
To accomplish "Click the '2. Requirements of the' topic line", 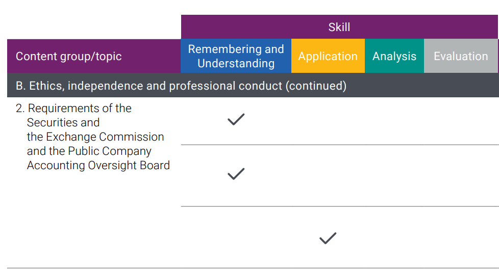I will pos(73,109).
